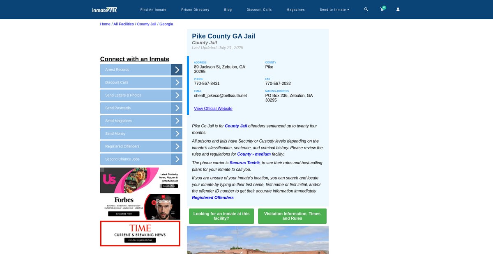
Task: Click the county value Pike
Action: tap(269, 67)
